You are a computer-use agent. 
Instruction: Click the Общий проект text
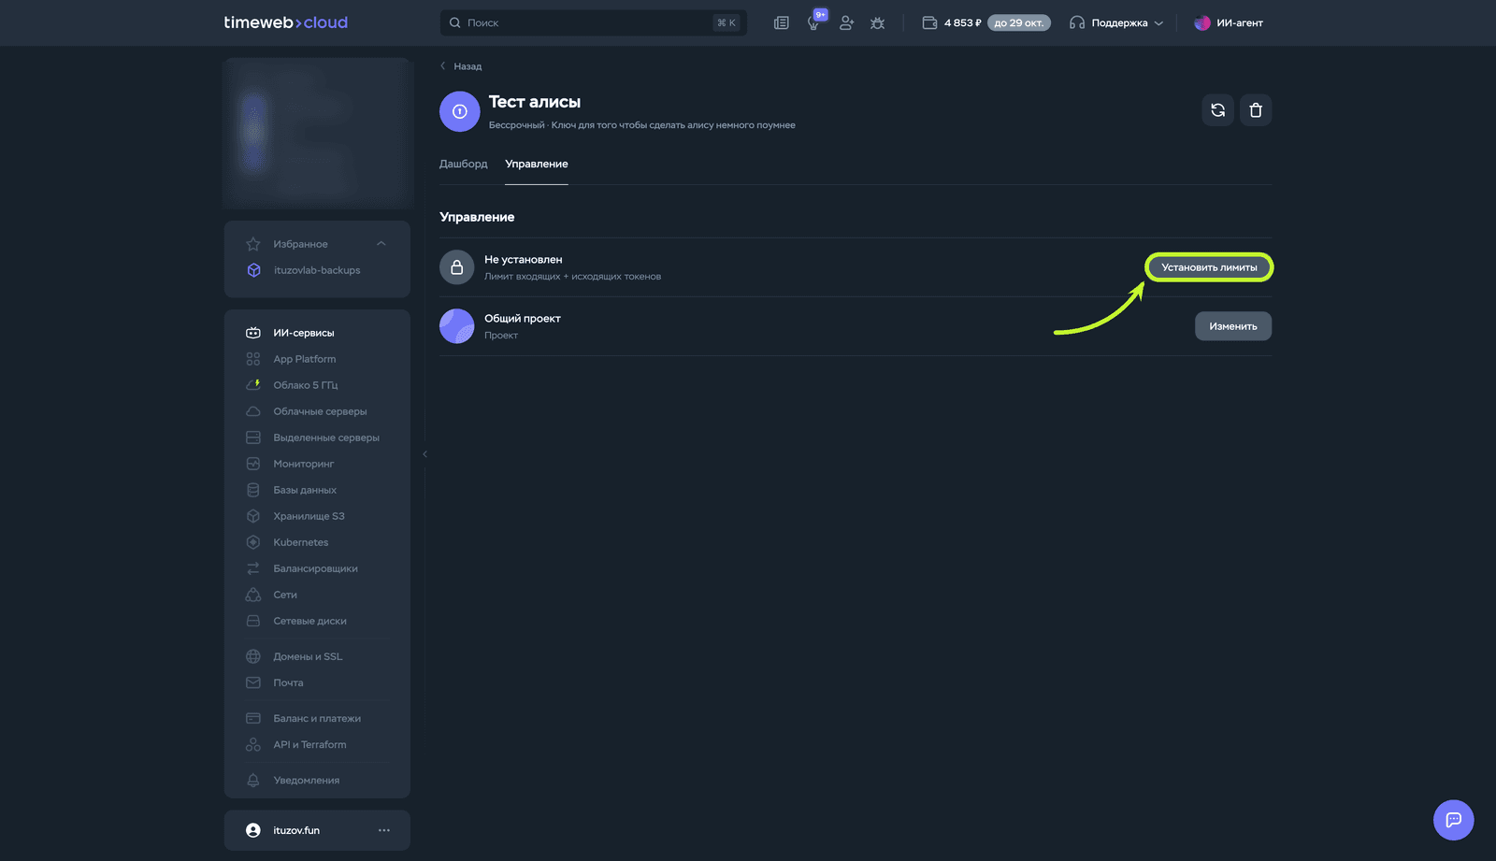(x=523, y=319)
